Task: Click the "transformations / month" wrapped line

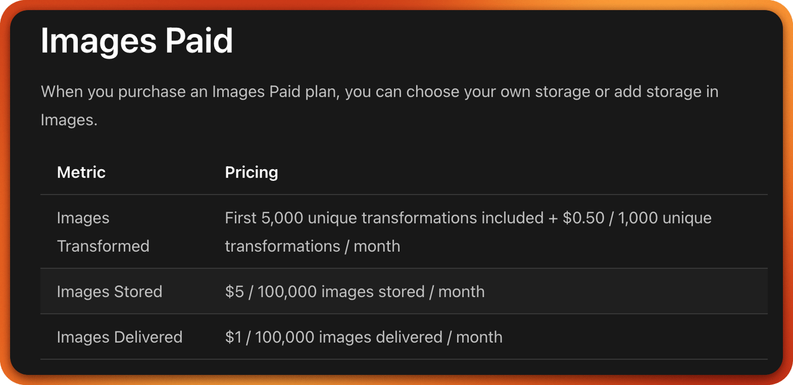Action: click(312, 246)
